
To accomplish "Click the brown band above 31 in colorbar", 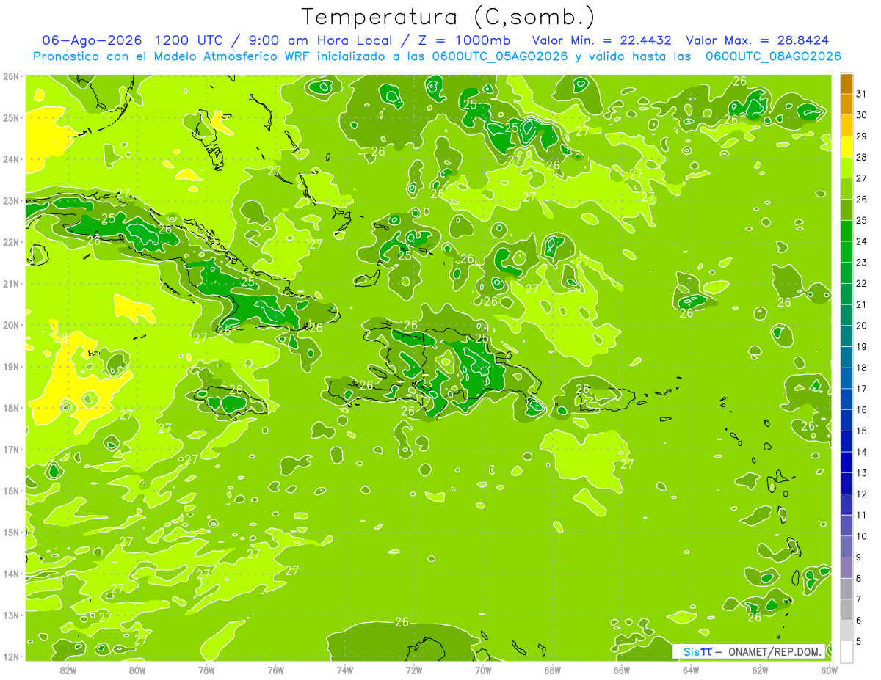I will [x=846, y=83].
